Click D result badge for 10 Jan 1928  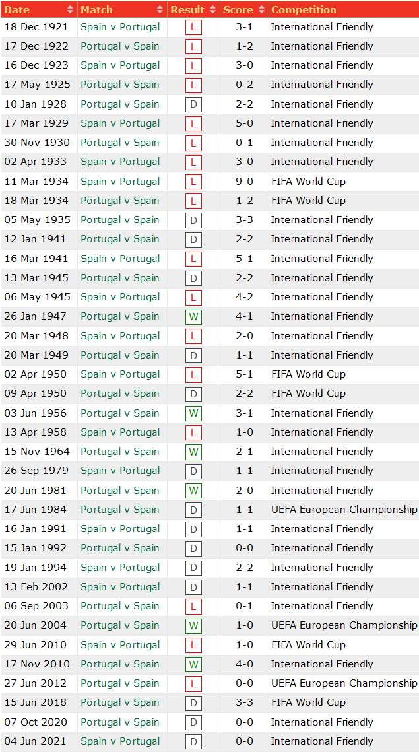point(193,104)
